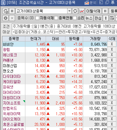Click the 이탈삭제 button
This screenshot has height=130, width=117.
coord(93,11)
